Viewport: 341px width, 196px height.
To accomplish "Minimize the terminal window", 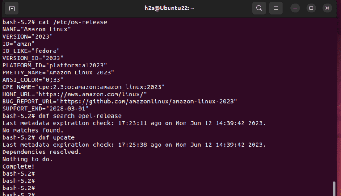I will click(295, 8).
